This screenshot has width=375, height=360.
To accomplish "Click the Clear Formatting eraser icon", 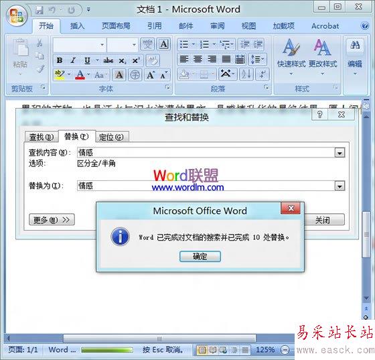I will click(x=153, y=60).
